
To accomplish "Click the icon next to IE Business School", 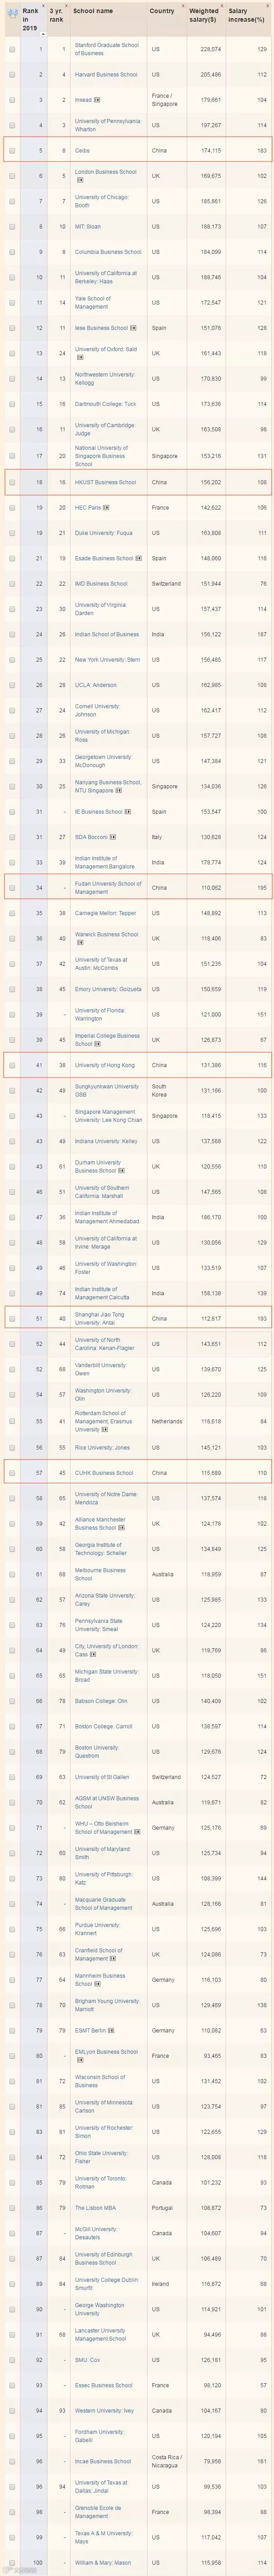I will [x=127, y=812].
